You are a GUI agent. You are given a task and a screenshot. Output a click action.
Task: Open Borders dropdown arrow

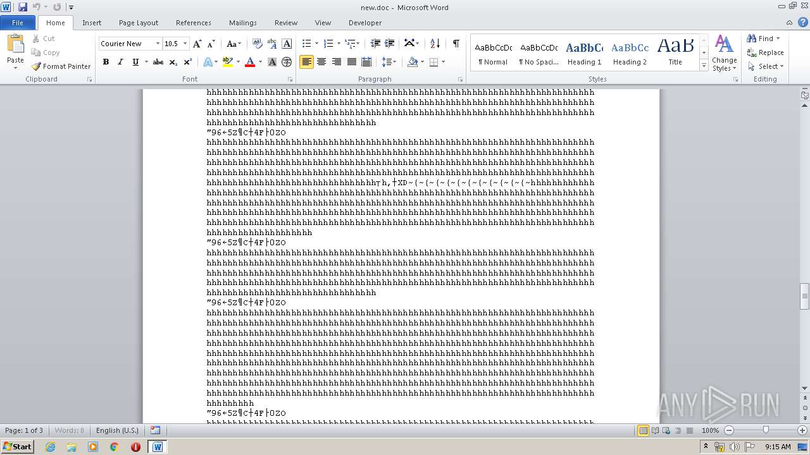point(443,62)
